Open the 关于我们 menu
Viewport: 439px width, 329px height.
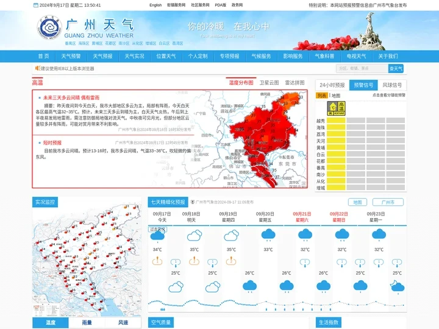pyautogui.click(x=388, y=56)
